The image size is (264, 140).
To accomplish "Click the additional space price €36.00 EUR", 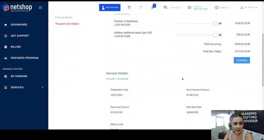I will click(243, 35).
